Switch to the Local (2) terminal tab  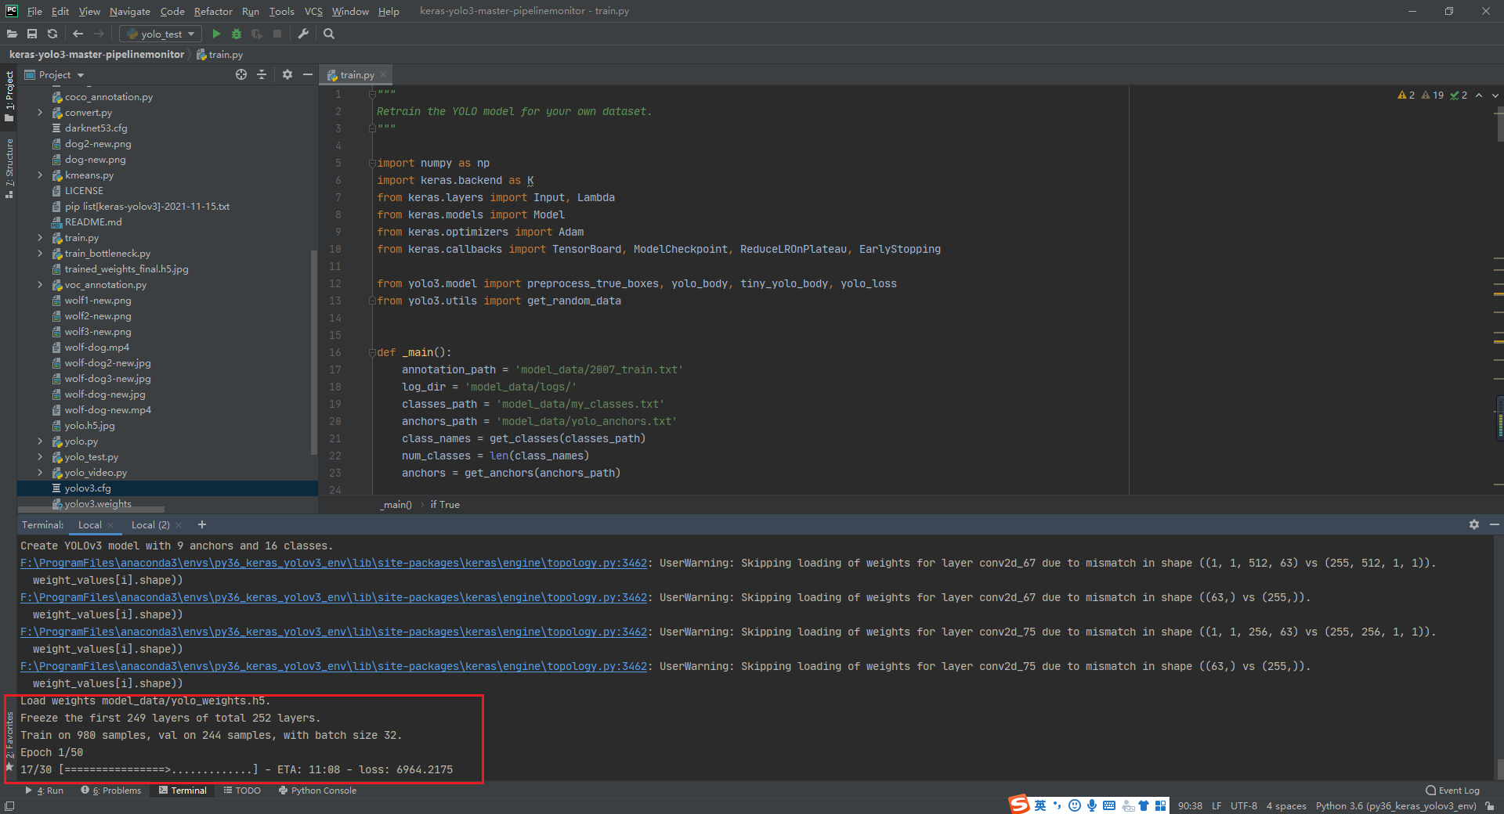tap(151, 524)
